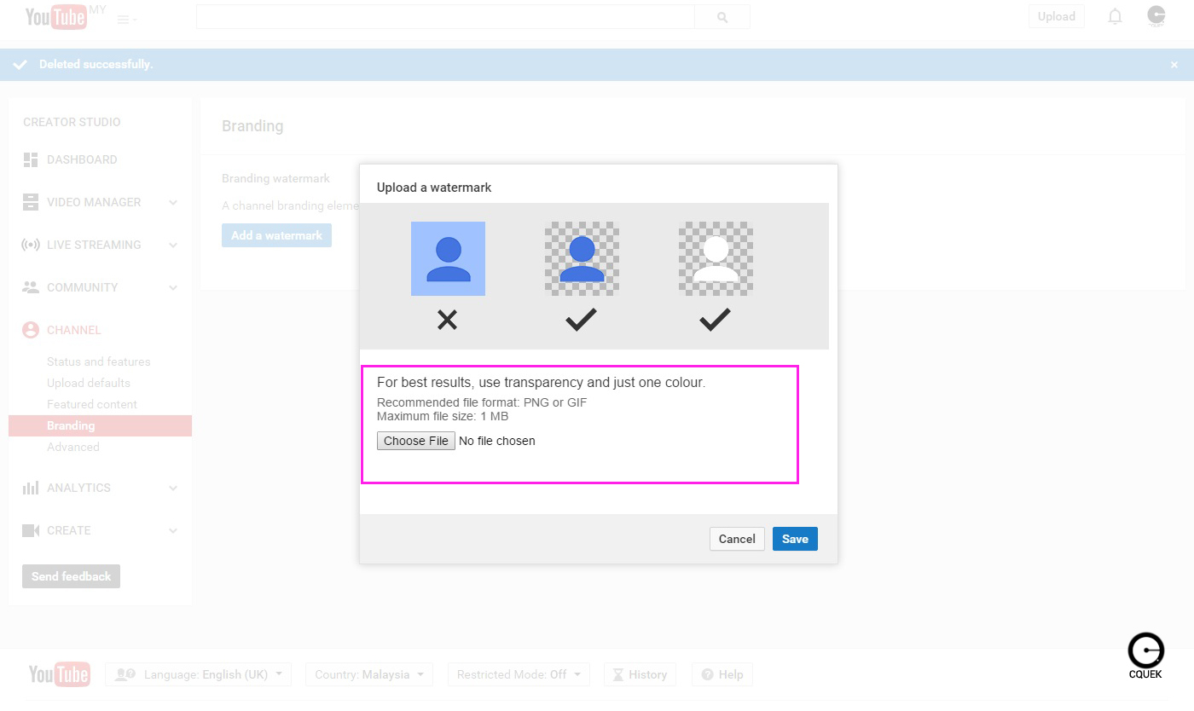
Task: Click the LIVE STREAMING label
Action: [x=94, y=245]
